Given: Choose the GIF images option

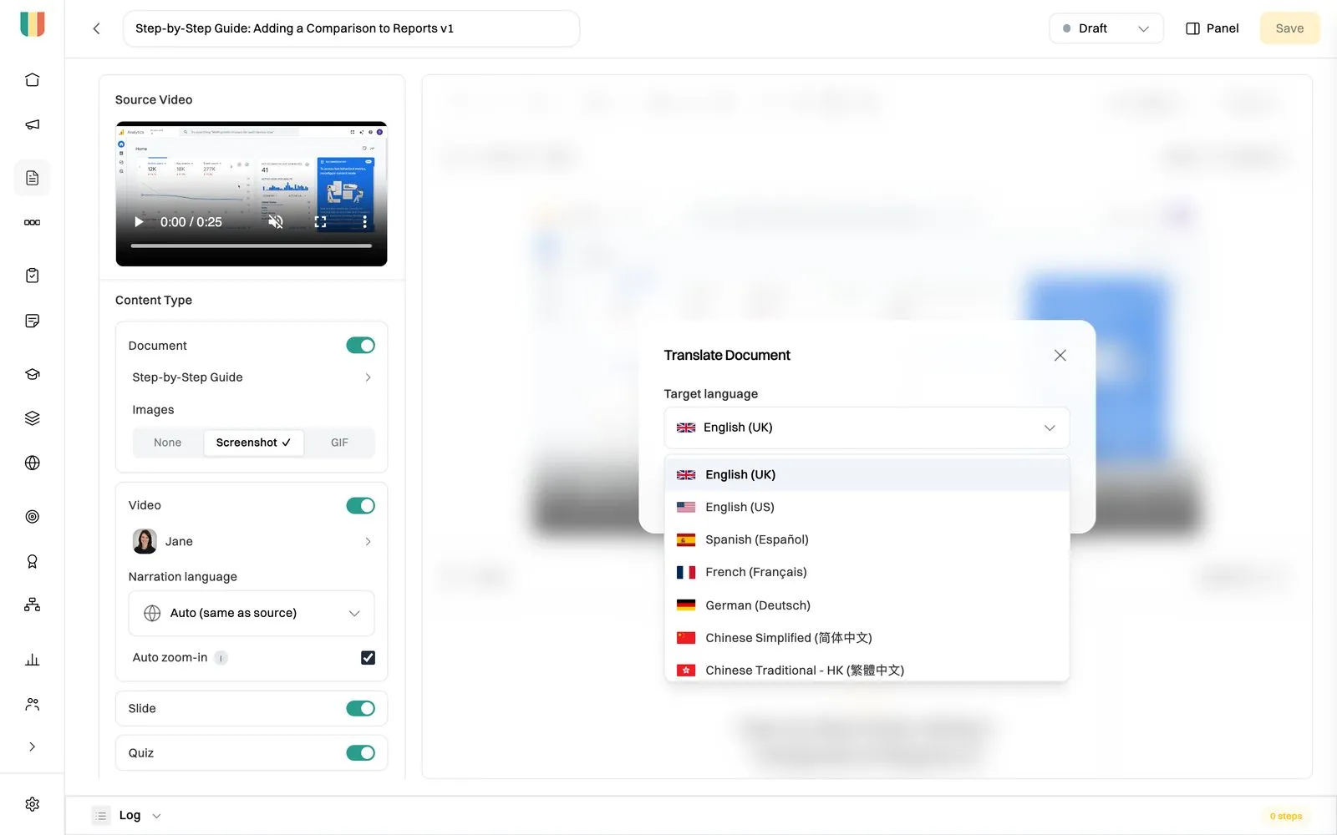Looking at the screenshot, I should [339, 443].
